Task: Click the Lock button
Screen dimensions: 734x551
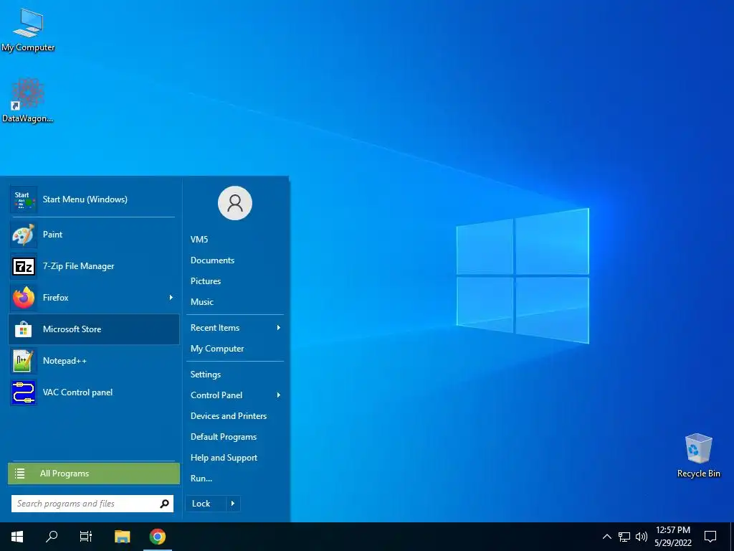Action: point(206,504)
